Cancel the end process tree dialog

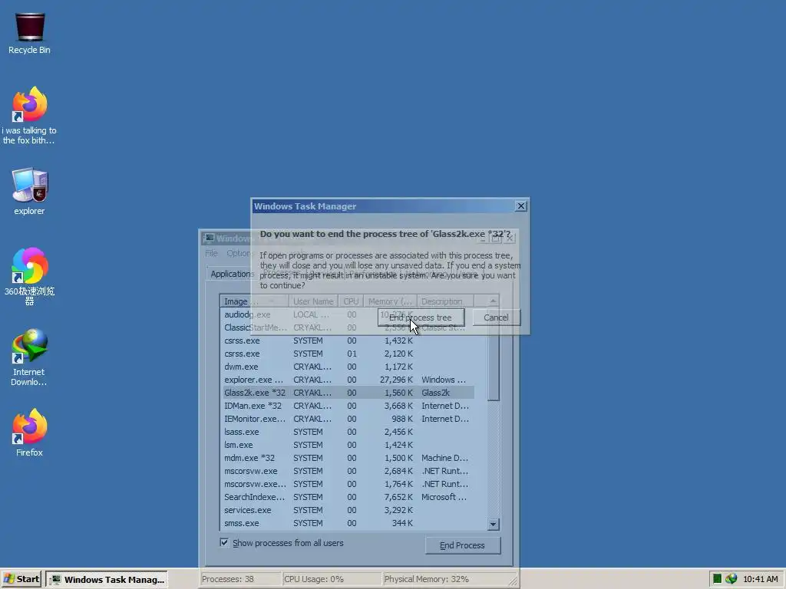pyautogui.click(x=496, y=318)
